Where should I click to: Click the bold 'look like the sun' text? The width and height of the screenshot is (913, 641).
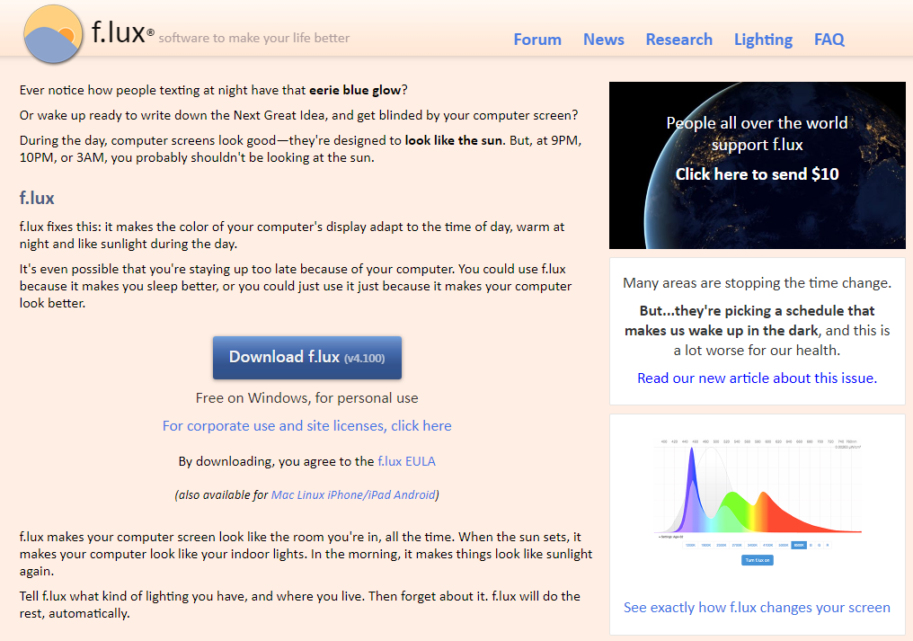point(453,140)
